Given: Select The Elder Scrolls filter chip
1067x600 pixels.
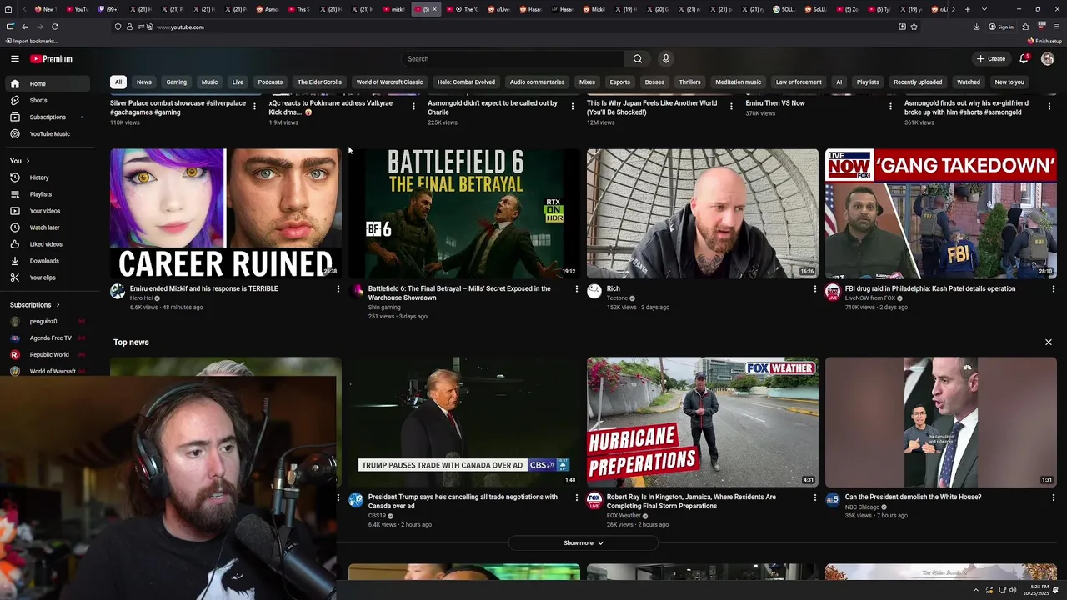Looking at the screenshot, I should coord(319,82).
